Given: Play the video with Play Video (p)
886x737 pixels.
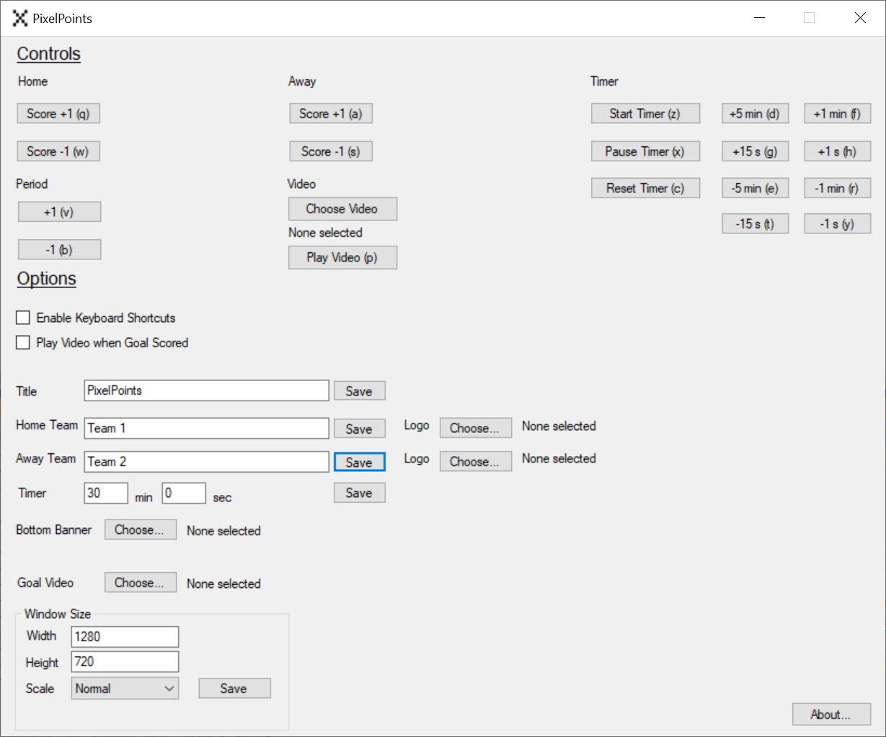Looking at the screenshot, I should (x=342, y=257).
